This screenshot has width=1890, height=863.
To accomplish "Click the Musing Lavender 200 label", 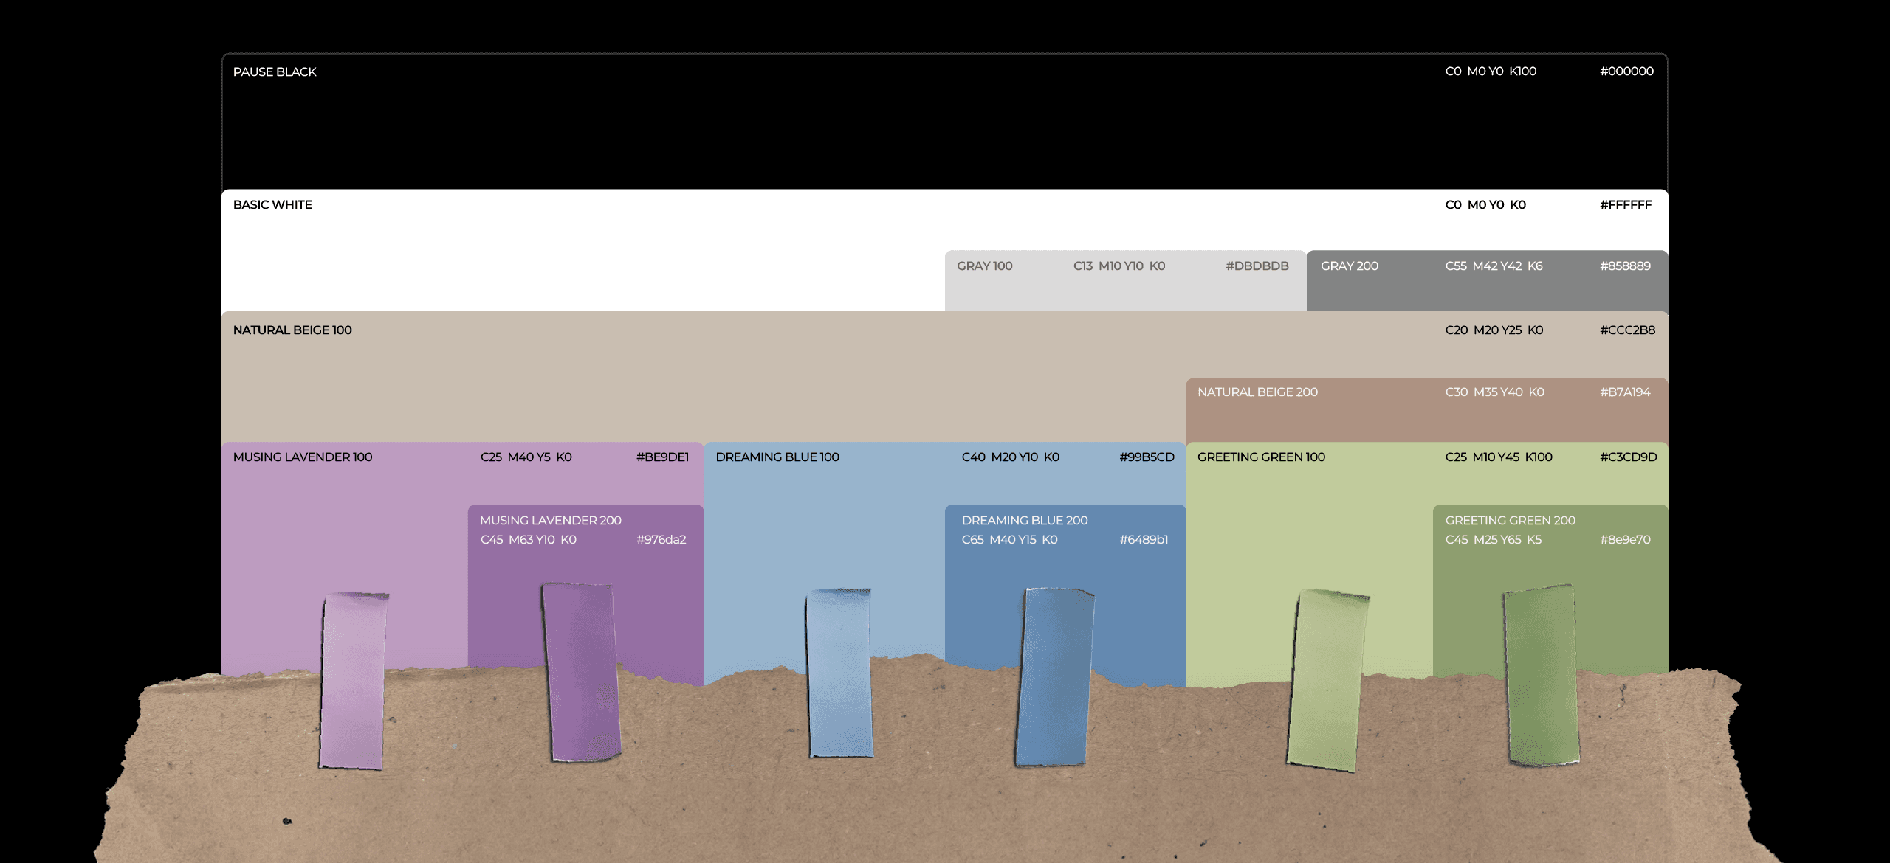I will [550, 520].
